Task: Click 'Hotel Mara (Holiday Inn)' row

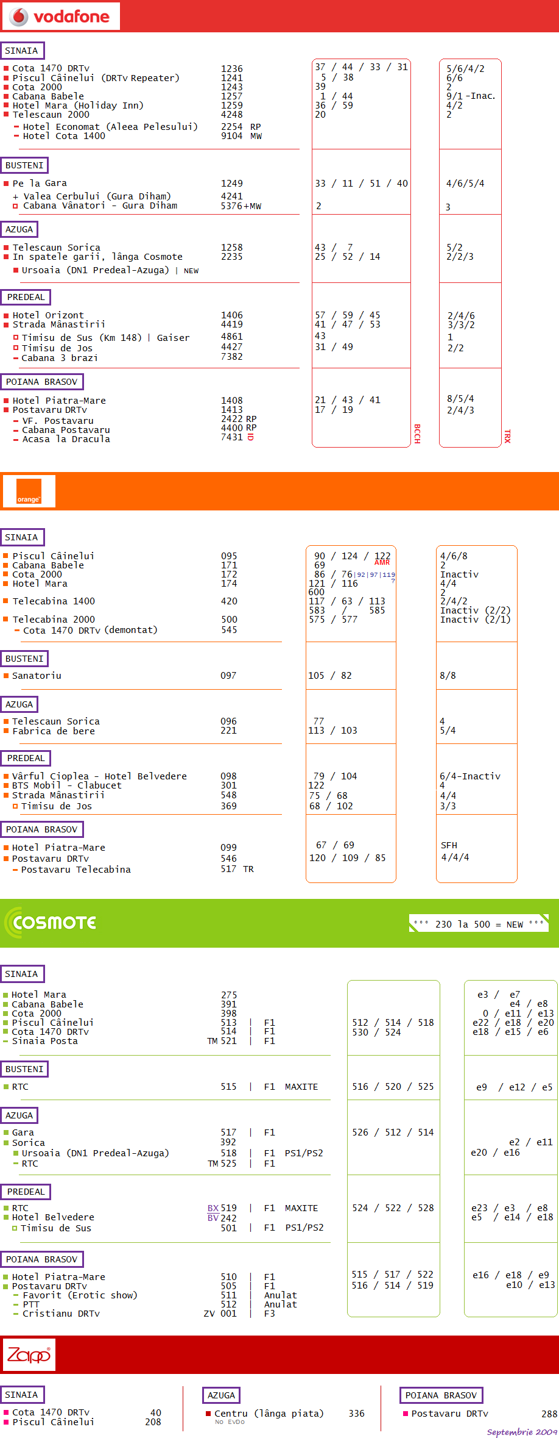Action: (x=78, y=106)
